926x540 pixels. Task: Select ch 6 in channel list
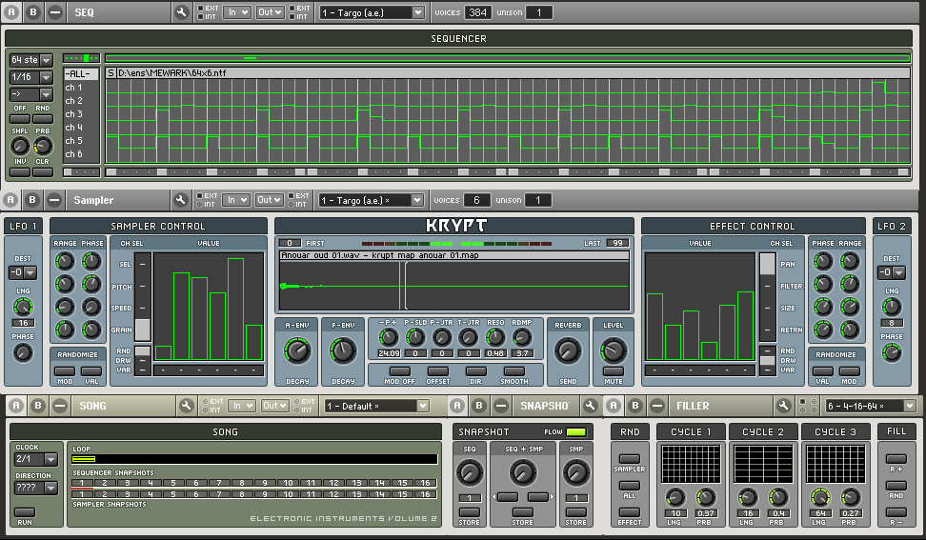click(x=81, y=154)
